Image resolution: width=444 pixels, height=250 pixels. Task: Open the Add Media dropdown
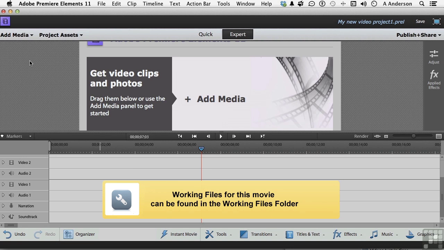coord(17,35)
